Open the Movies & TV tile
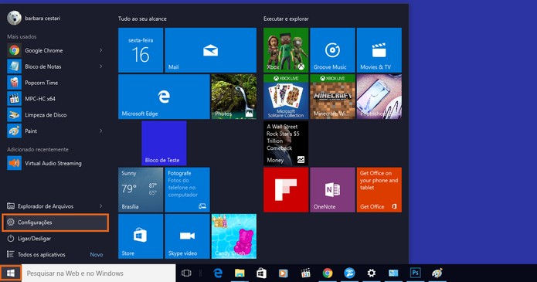537x282 pixels. (x=379, y=50)
